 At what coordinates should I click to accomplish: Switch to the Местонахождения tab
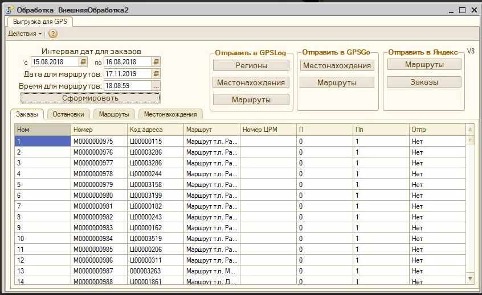[170, 114]
